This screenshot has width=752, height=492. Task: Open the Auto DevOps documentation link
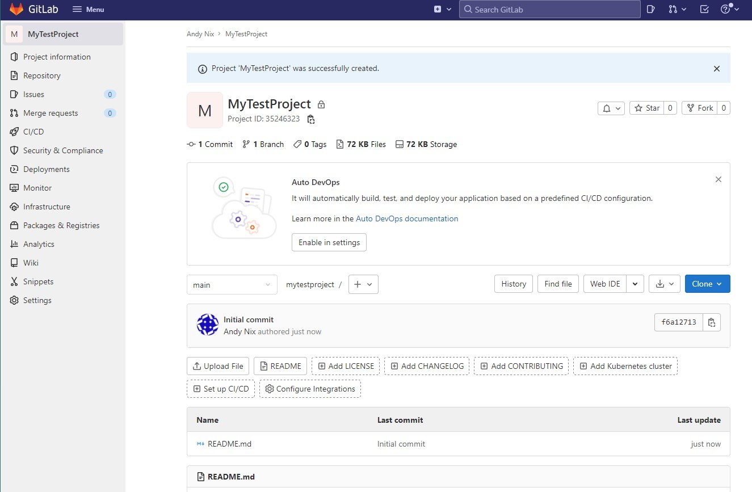(x=407, y=218)
